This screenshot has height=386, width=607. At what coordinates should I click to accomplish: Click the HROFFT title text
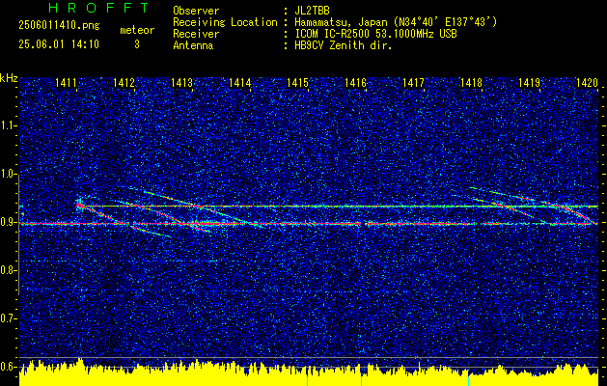pos(98,8)
